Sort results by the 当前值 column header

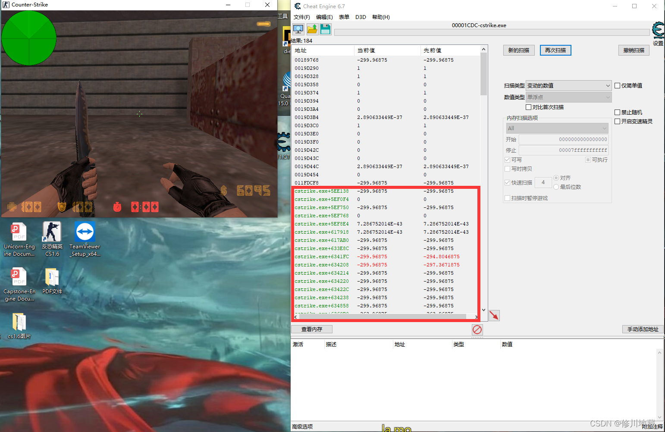[x=387, y=50]
